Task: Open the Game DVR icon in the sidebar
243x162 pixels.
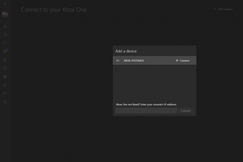Action: (x=5, y=68)
